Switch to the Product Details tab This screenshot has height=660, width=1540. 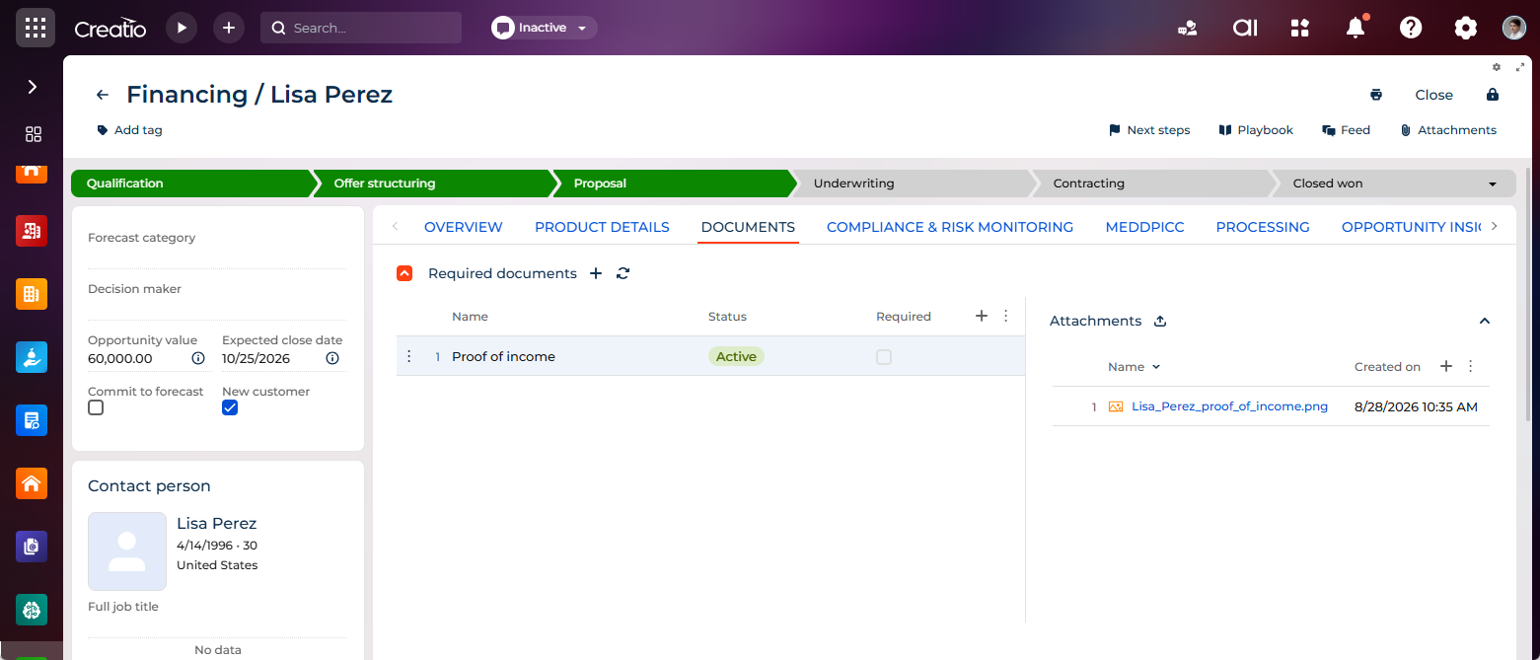(x=602, y=227)
